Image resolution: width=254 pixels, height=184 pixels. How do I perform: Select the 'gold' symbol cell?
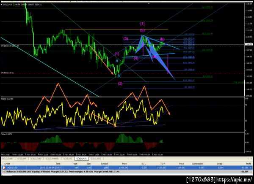click(x=105, y=168)
